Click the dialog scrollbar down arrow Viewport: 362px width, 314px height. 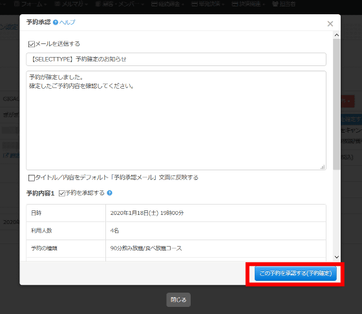click(337, 257)
